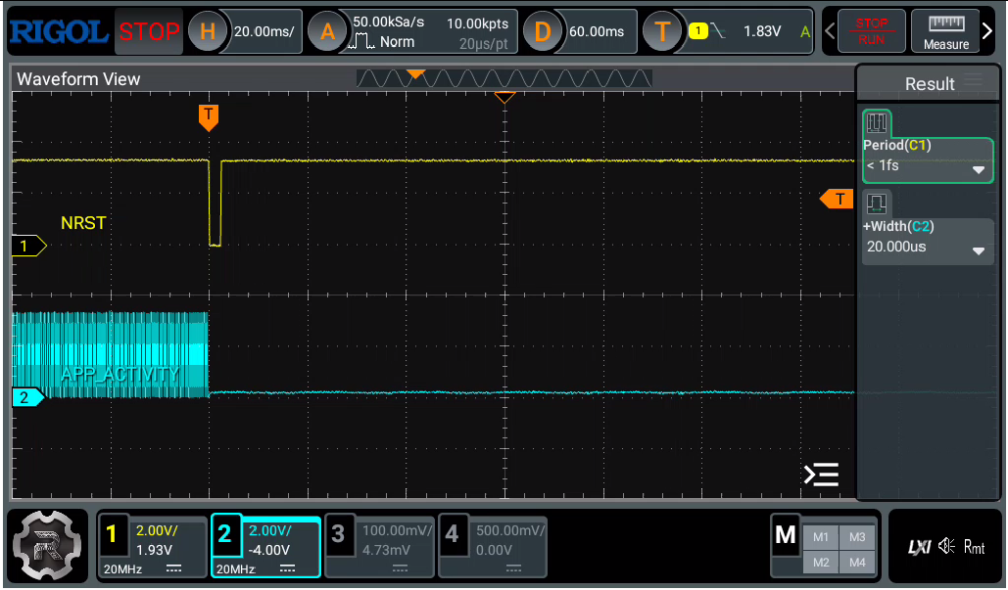The width and height of the screenshot is (1008, 590).
Task: Open the Math M menu
Action: tap(786, 534)
